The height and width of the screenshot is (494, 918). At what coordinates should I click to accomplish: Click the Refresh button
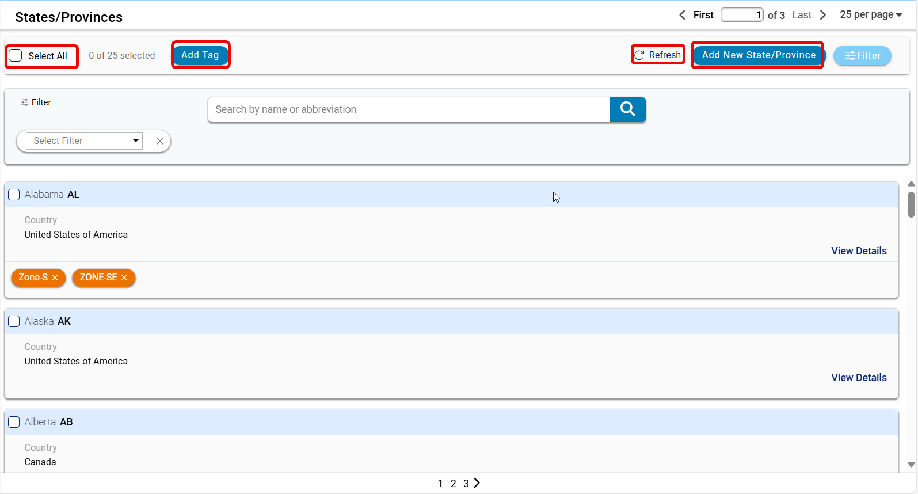658,55
